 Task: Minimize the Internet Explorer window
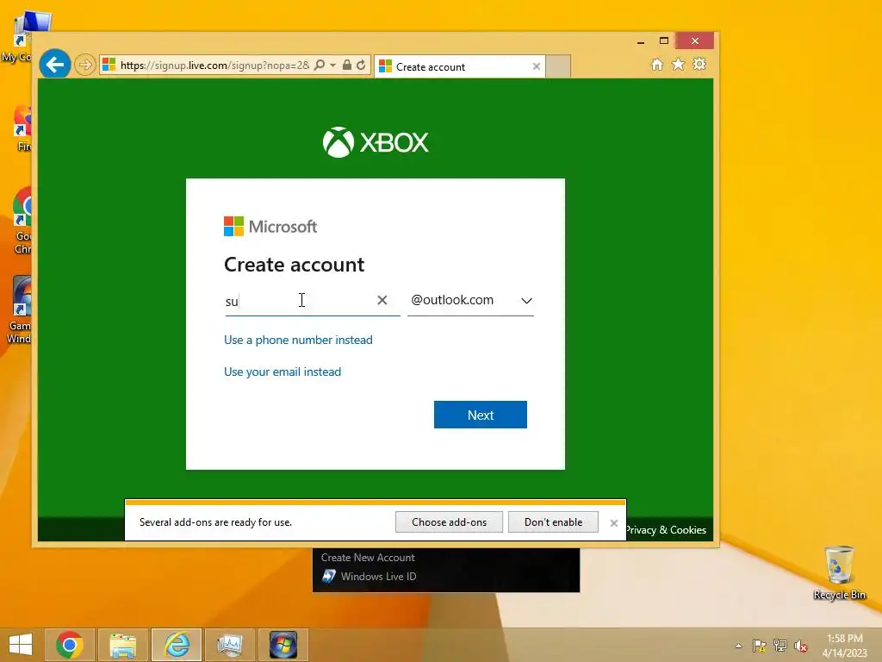pos(641,41)
